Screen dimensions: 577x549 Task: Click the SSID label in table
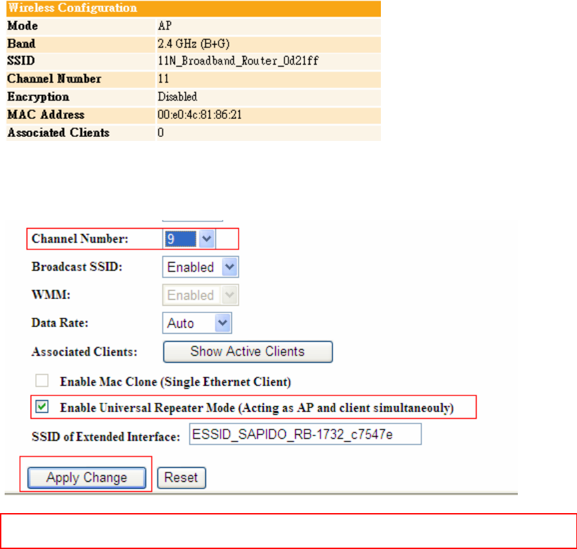point(21,60)
